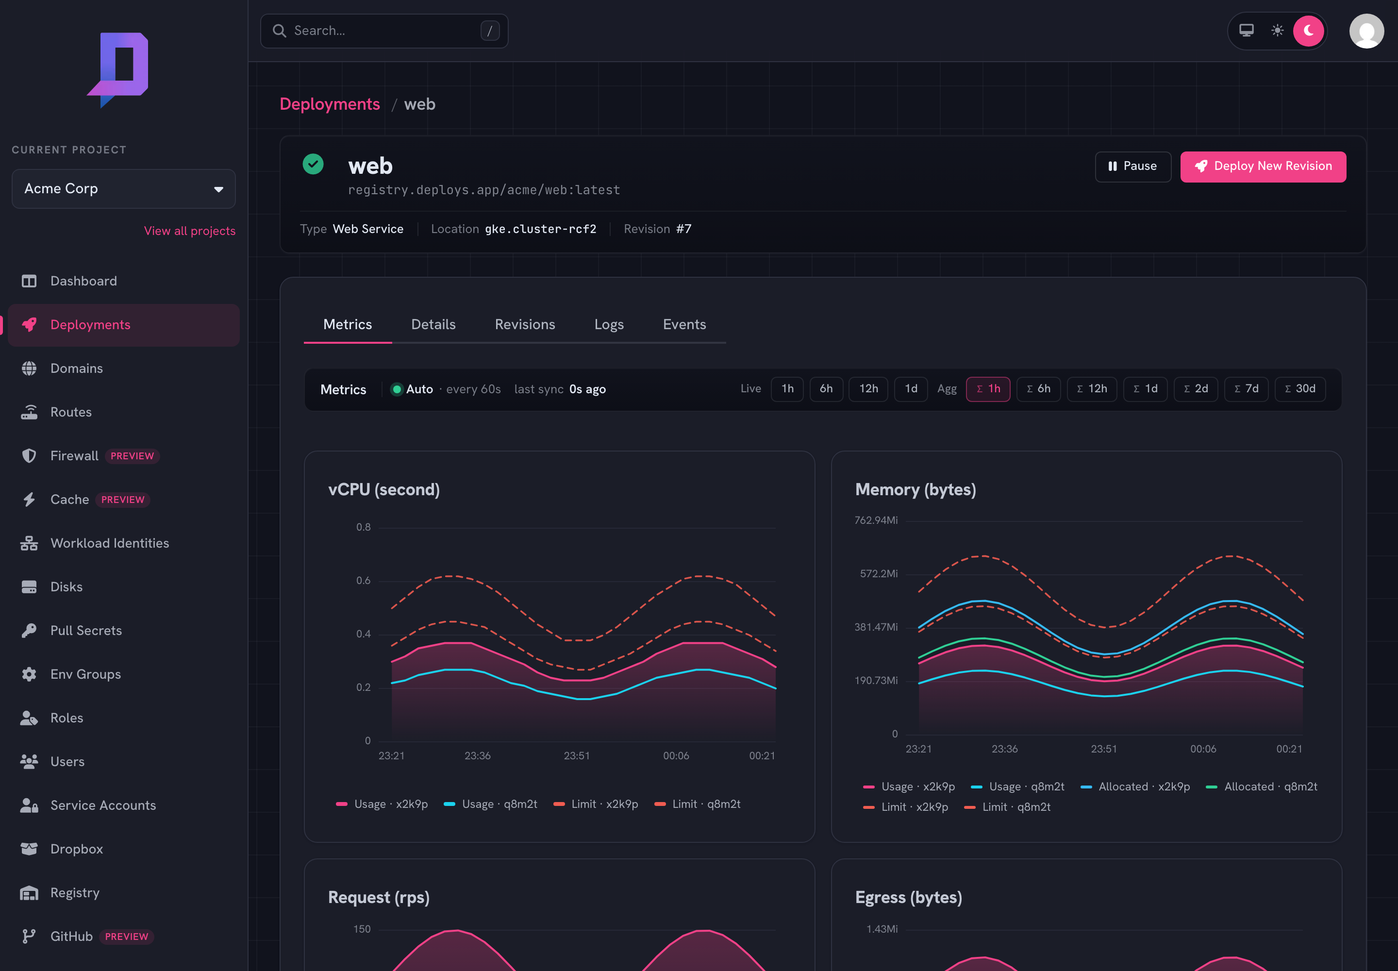Click the search magnifier icon
Image resolution: width=1398 pixels, height=971 pixels.
coord(279,31)
